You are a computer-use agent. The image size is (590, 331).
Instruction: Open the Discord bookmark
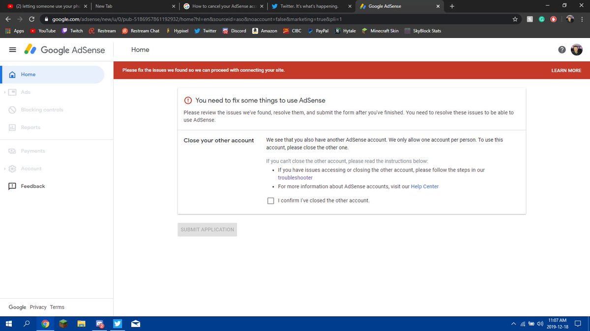tap(234, 30)
